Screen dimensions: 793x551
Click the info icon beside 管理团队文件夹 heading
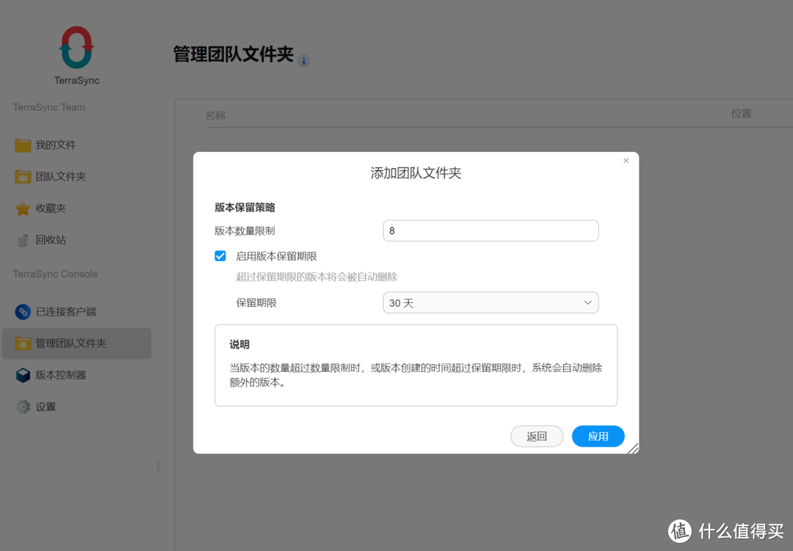click(x=303, y=62)
